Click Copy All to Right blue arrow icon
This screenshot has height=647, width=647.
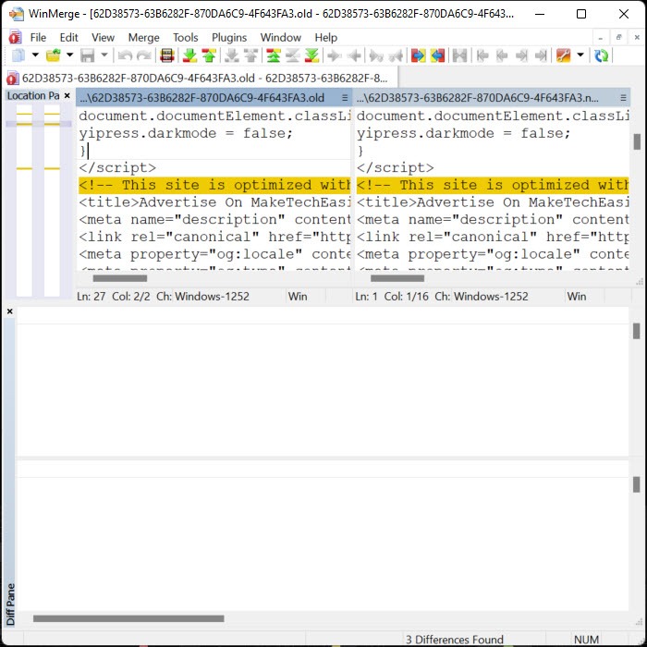coord(418,55)
